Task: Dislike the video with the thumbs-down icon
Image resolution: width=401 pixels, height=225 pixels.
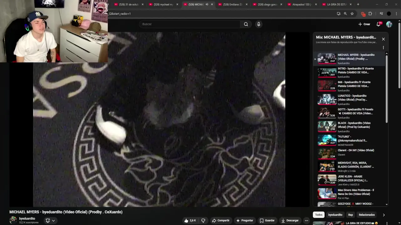Action: 203,220
